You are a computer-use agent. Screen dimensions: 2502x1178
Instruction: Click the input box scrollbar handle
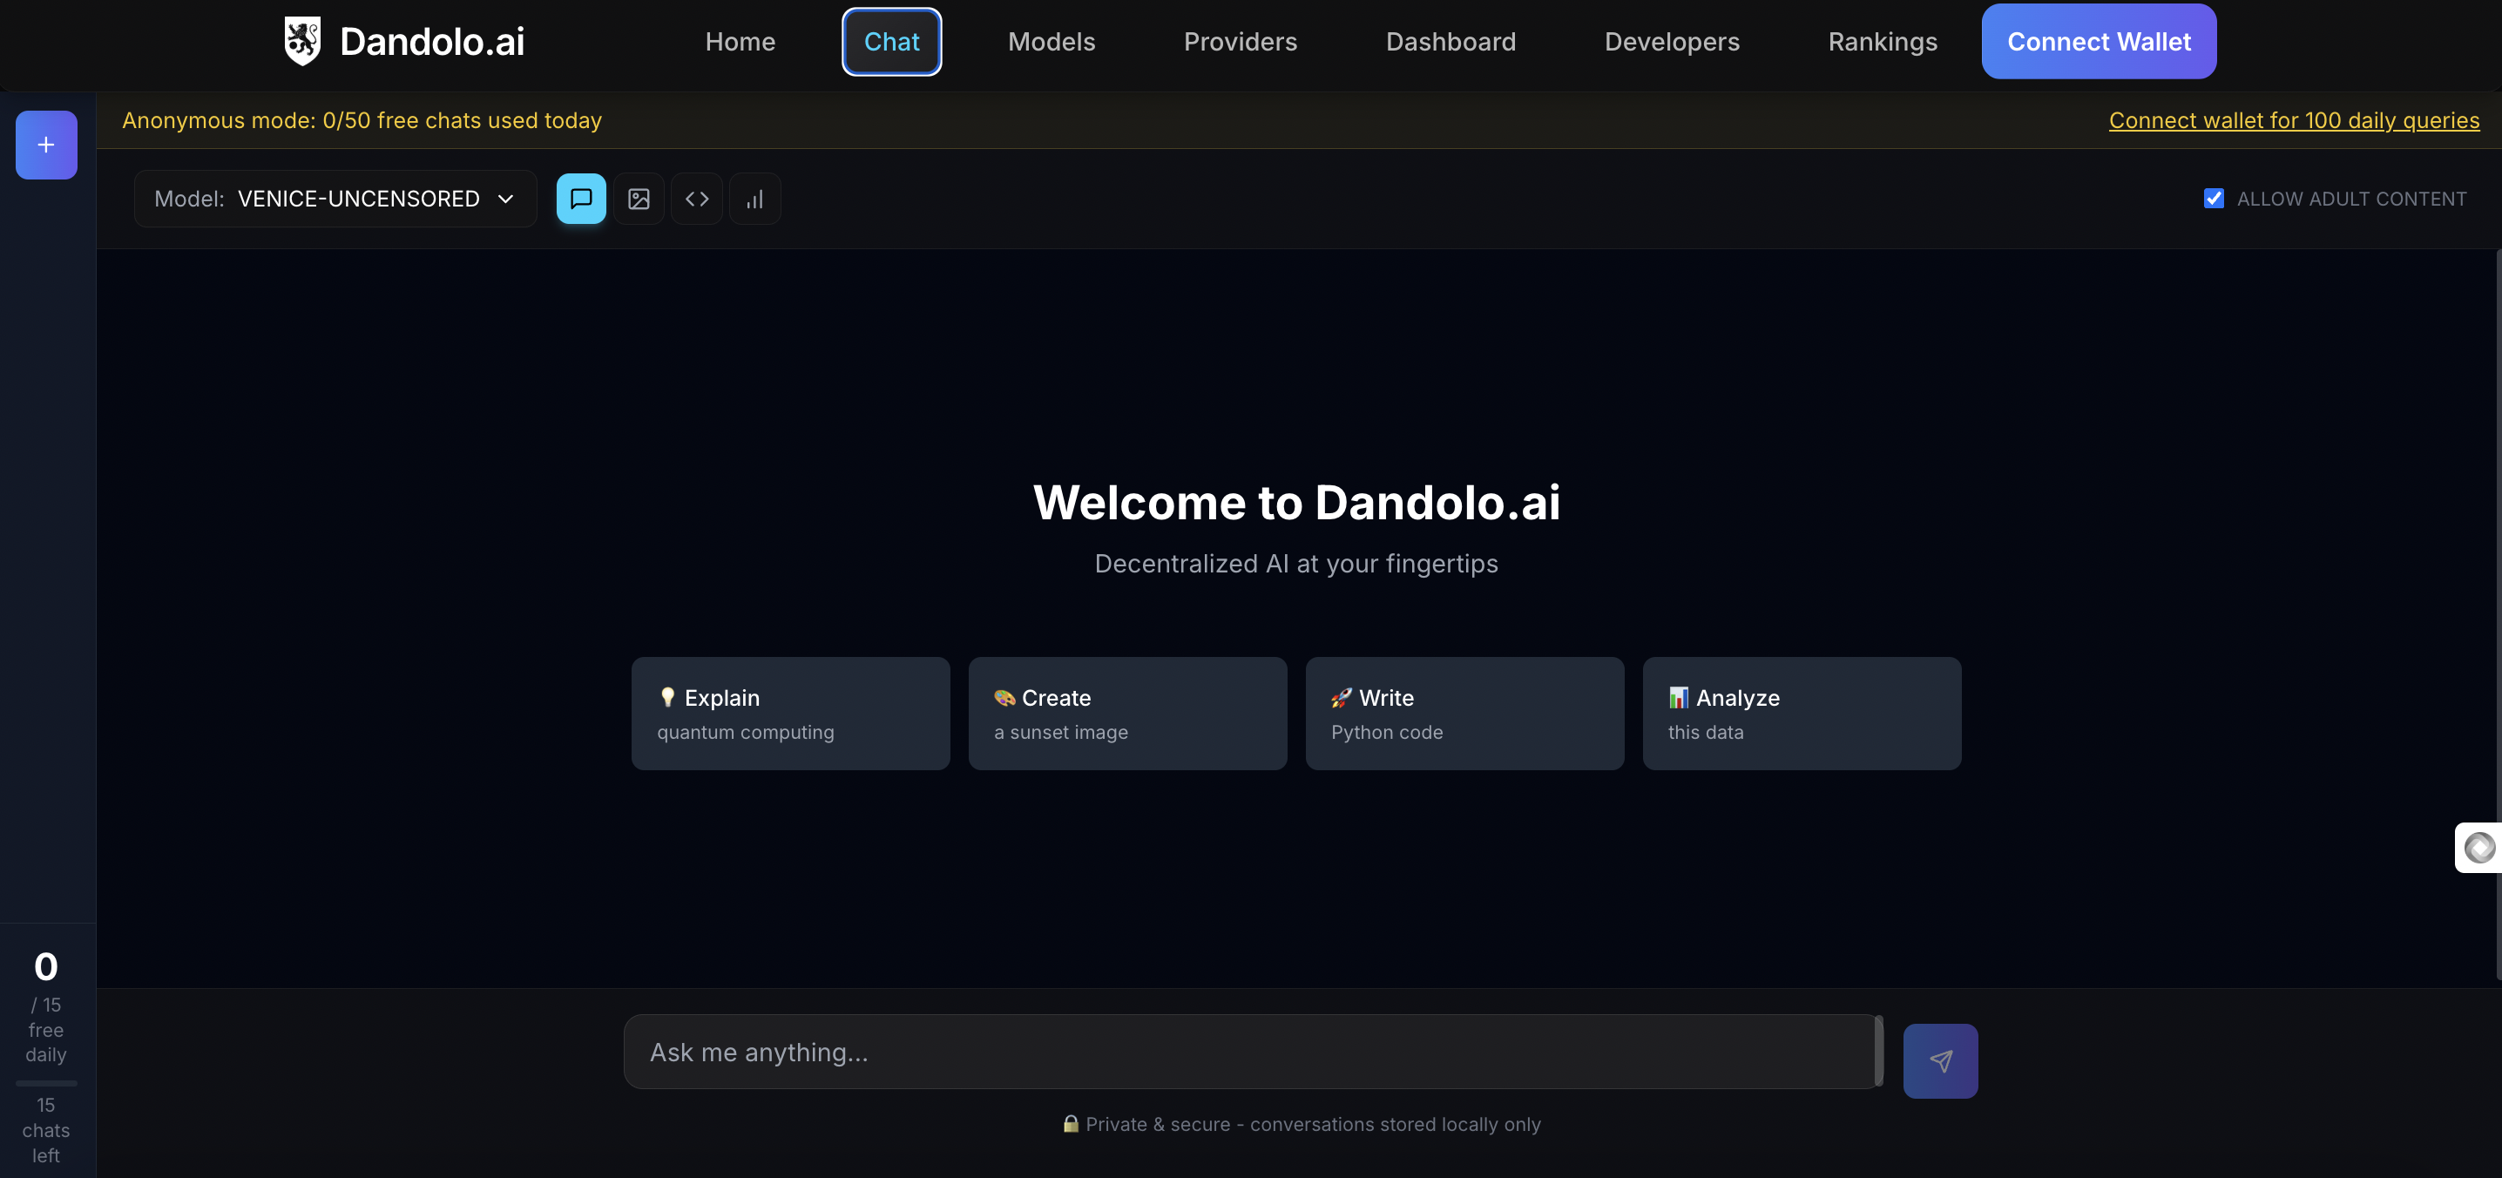1878,1052
